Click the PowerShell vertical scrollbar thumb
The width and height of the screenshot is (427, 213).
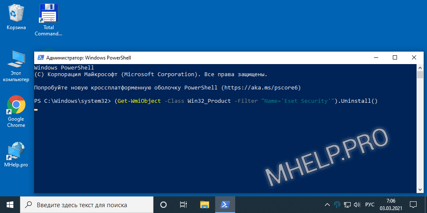420,75
